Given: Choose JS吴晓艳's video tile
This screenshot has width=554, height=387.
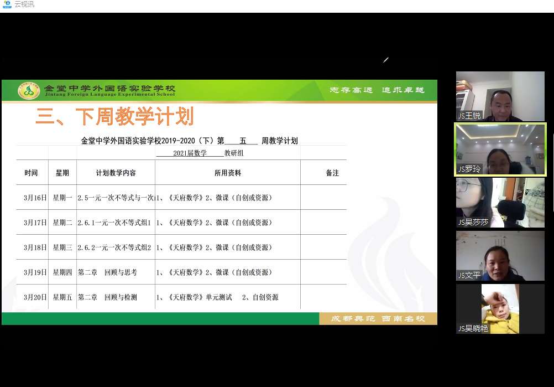Looking at the screenshot, I should [500, 309].
